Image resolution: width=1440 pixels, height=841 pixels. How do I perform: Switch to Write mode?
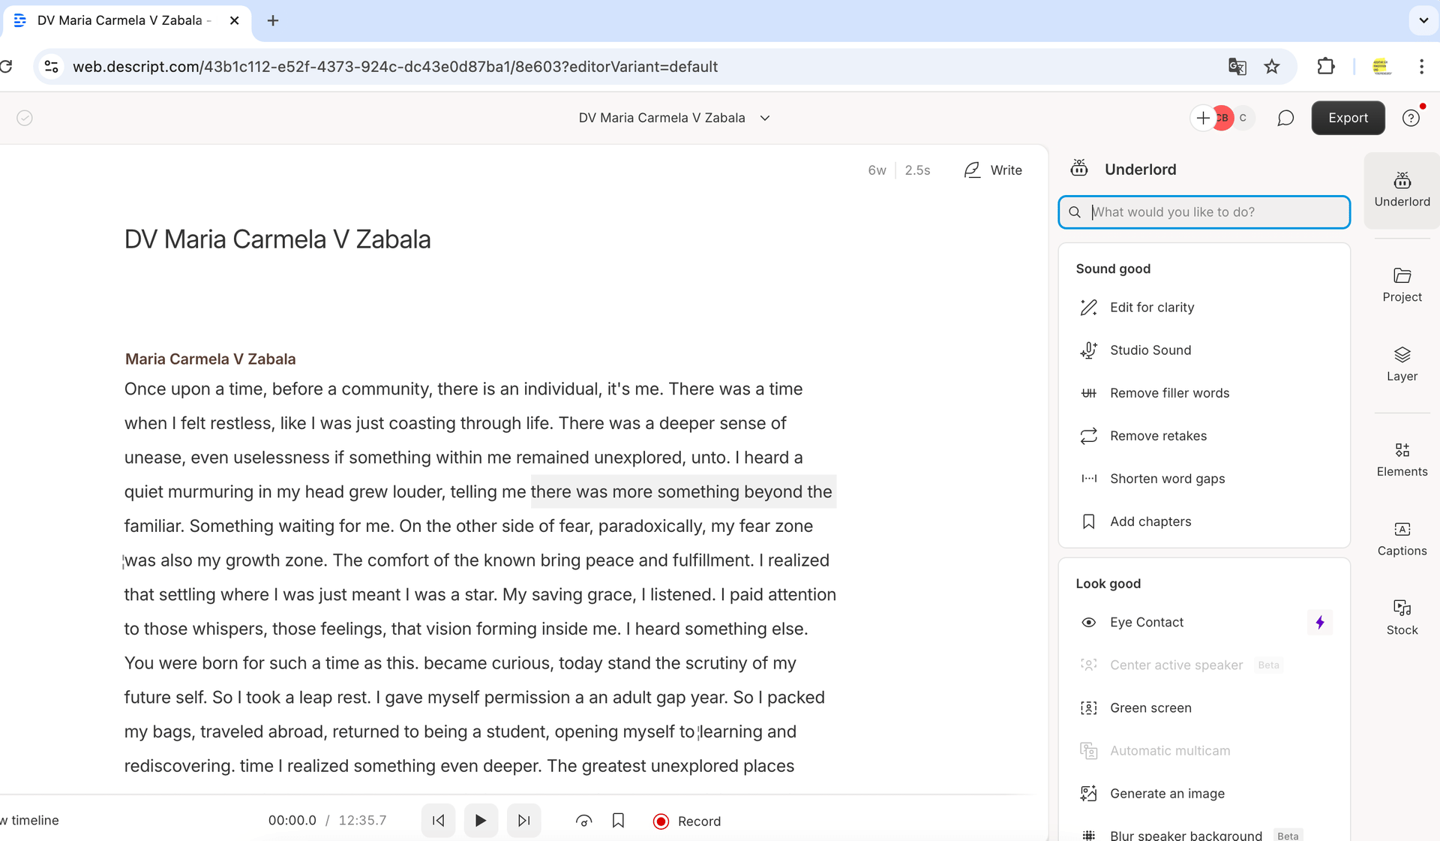click(x=993, y=170)
